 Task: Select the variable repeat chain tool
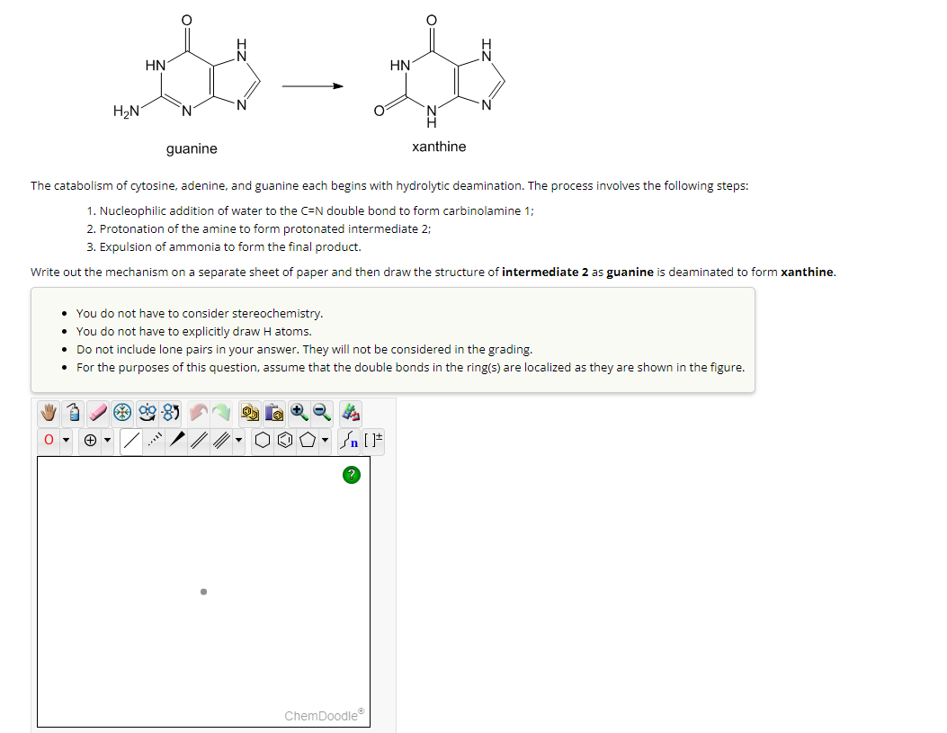pos(351,439)
